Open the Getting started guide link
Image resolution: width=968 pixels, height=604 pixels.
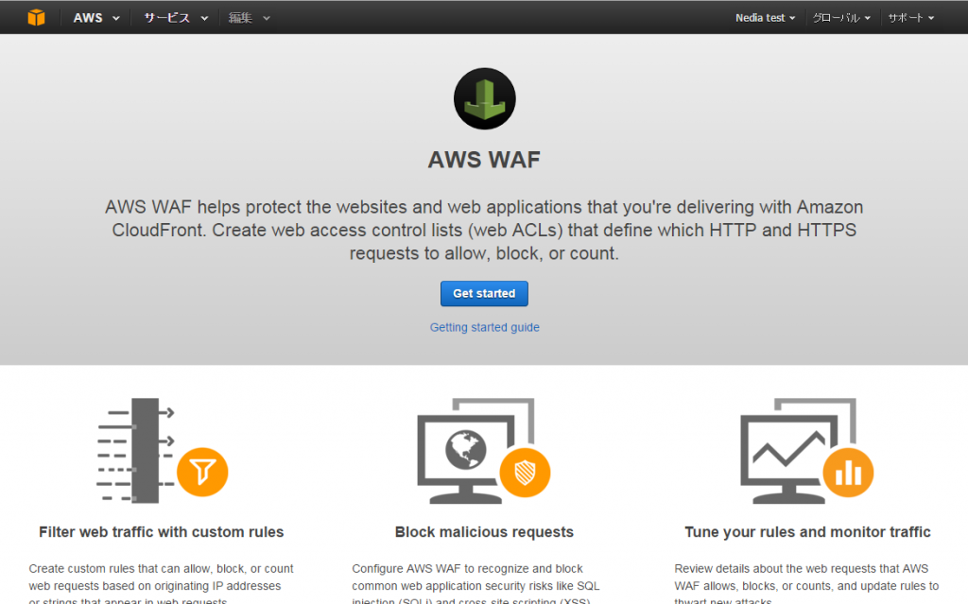tap(485, 327)
